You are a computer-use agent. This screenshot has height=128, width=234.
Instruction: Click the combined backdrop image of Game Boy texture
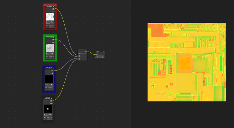point(187,62)
